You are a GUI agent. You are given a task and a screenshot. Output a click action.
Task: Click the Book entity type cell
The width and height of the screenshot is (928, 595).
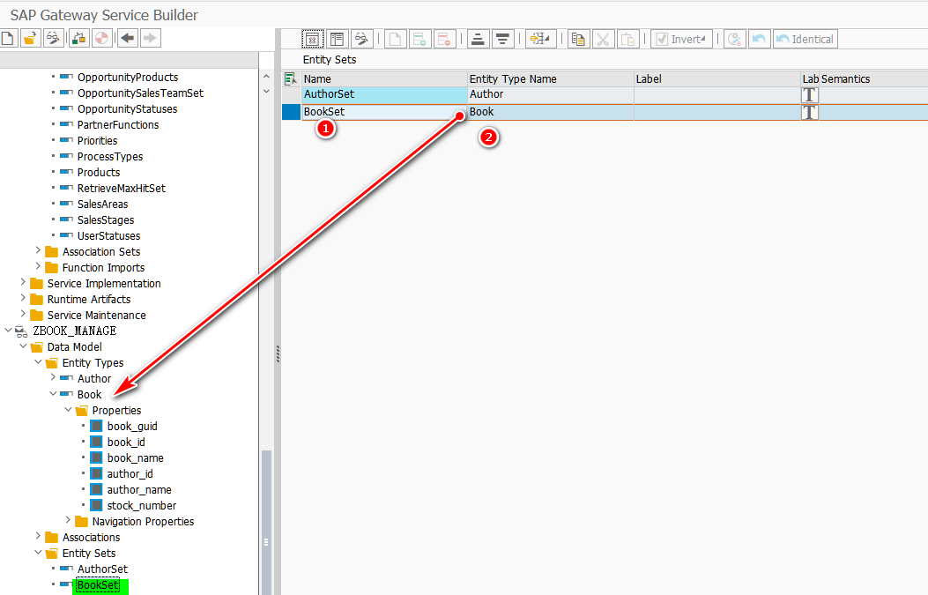(x=551, y=112)
